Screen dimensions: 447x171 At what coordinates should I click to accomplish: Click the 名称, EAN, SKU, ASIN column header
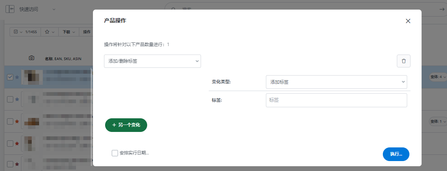63,59
